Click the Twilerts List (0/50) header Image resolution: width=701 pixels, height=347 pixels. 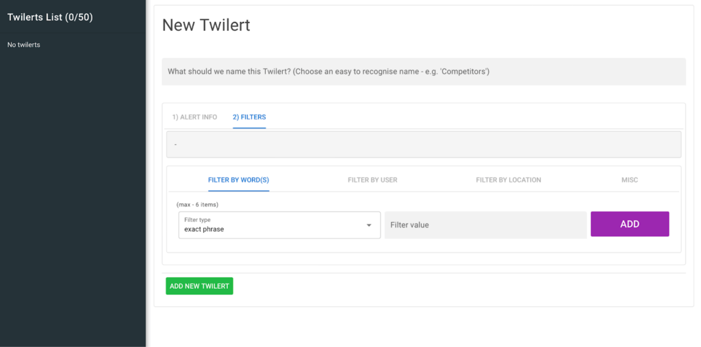click(x=50, y=17)
